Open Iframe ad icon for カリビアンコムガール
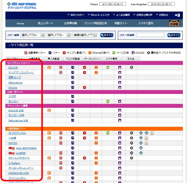The width and height of the screenshot is (187, 183). 96,72
